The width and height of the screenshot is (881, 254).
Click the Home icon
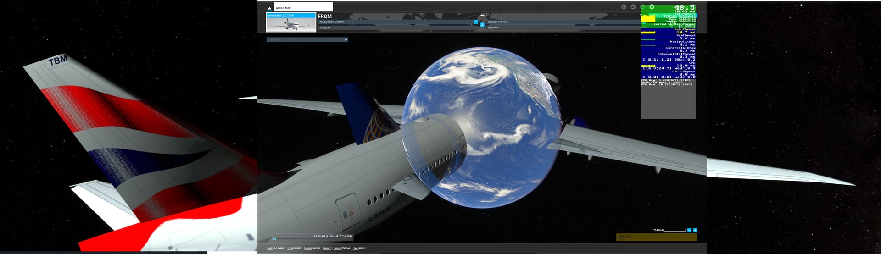(x=269, y=8)
